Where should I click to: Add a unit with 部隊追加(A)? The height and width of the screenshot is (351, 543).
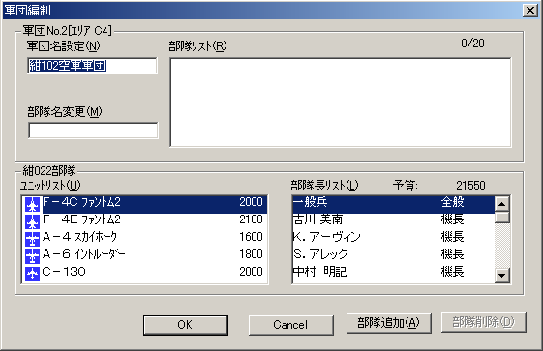(388, 323)
